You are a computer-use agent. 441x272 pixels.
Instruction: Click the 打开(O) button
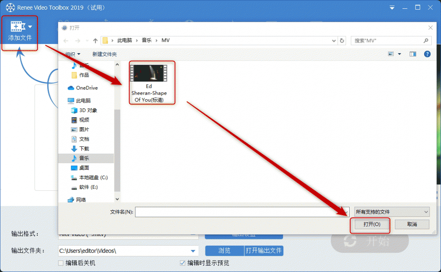(x=371, y=224)
